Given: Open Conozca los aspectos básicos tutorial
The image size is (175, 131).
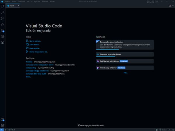Looking at the screenshot, I should click(125, 45).
